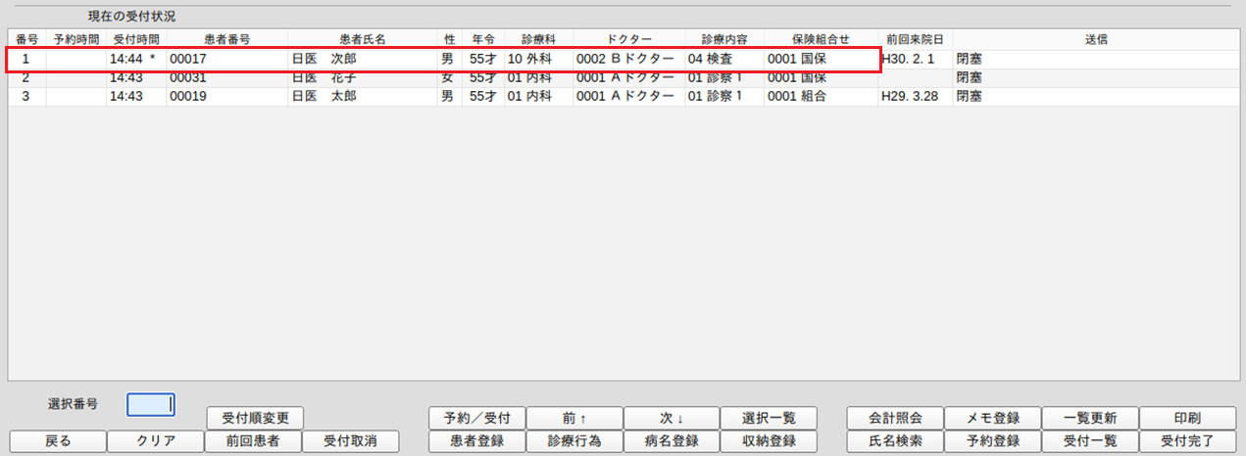Click patient number 00017
This screenshot has height=456, width=1246.
[x=187, y=59]
